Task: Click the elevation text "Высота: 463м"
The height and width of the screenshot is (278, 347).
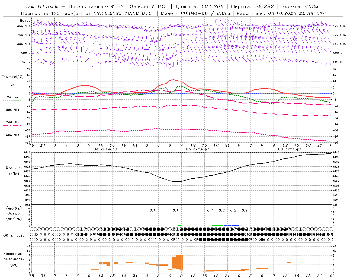Action: [x=300, y=7]
